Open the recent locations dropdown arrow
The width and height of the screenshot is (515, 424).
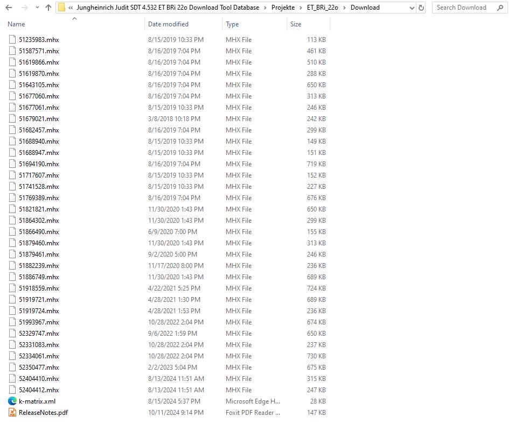[x=37, y=8]
